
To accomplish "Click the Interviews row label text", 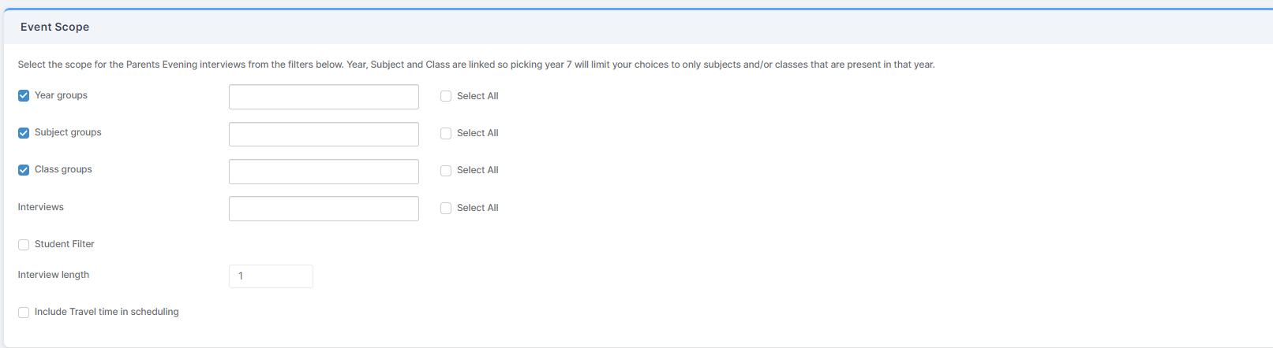I will coord(41,207).
